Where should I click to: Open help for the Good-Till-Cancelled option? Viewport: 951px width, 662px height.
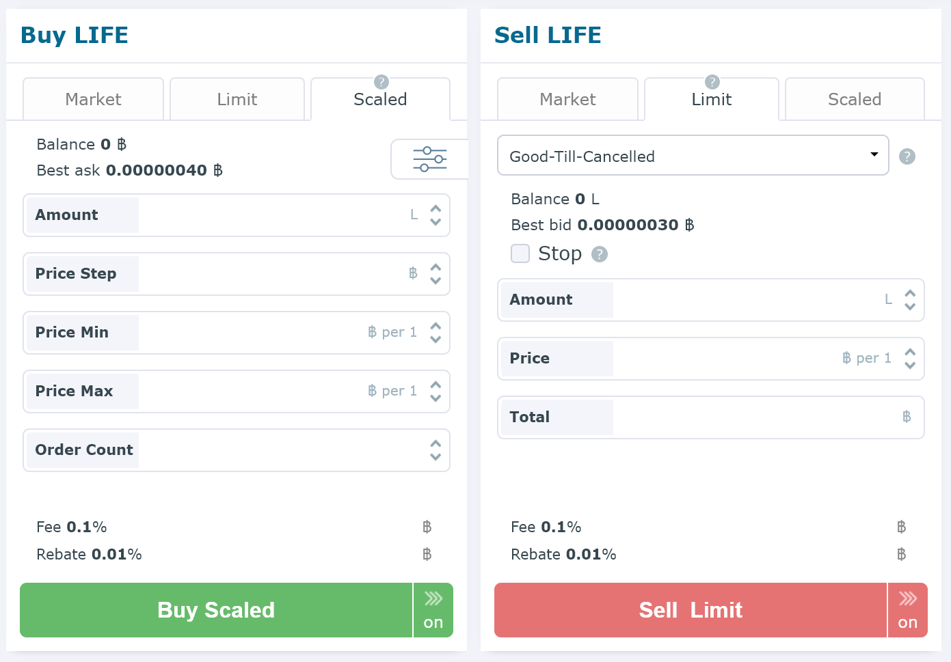(907, 156)
